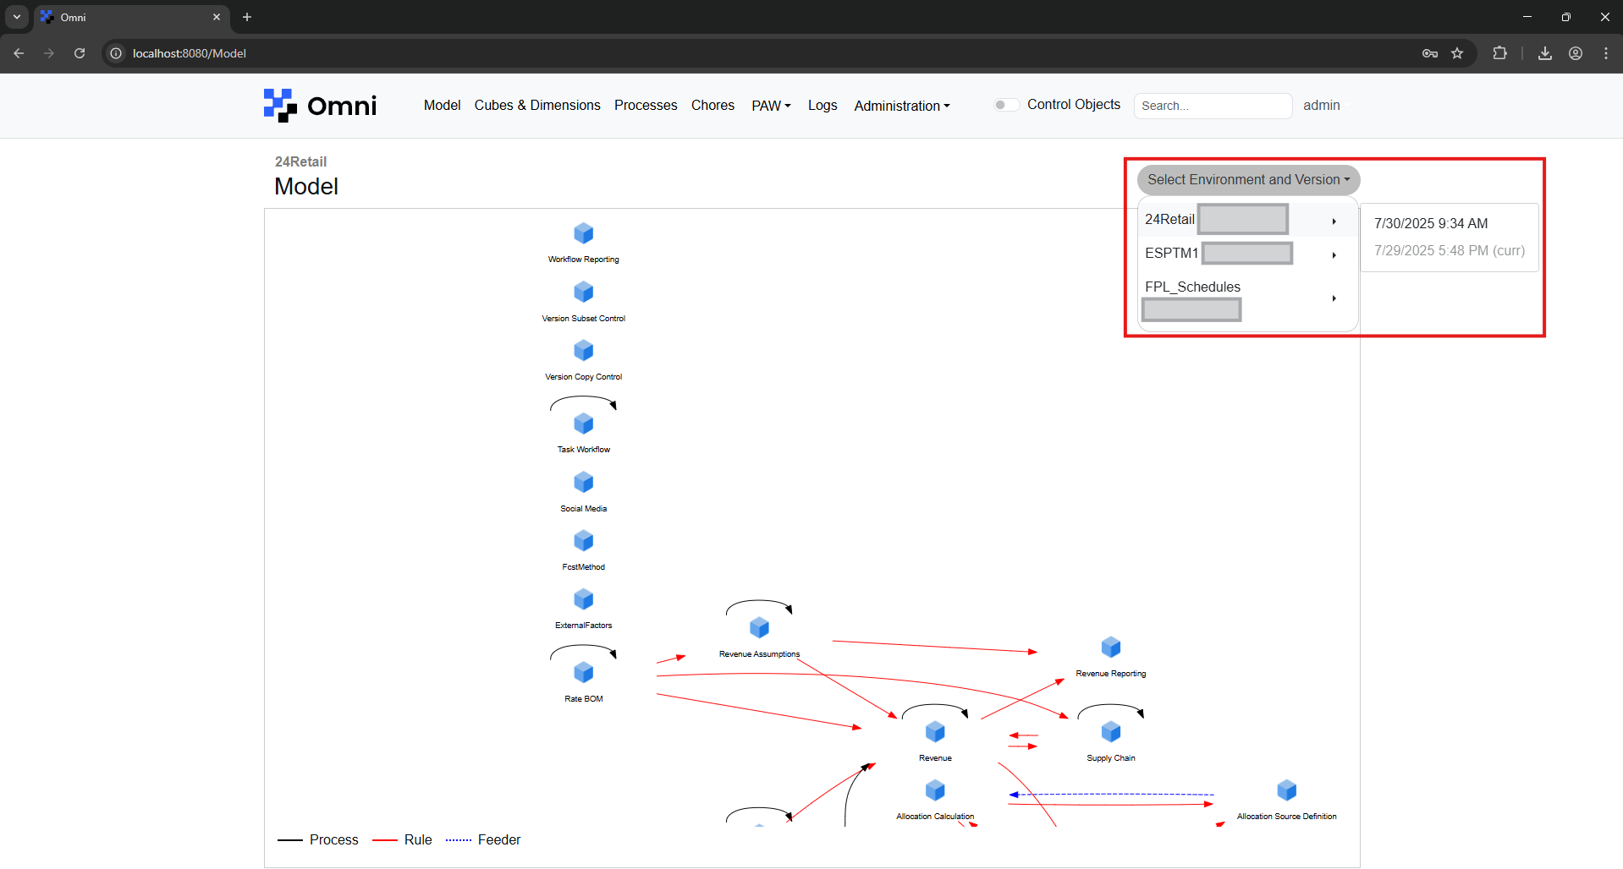Click the Feeder legend label
1623x869 pixels.
(x=499, y=839)
